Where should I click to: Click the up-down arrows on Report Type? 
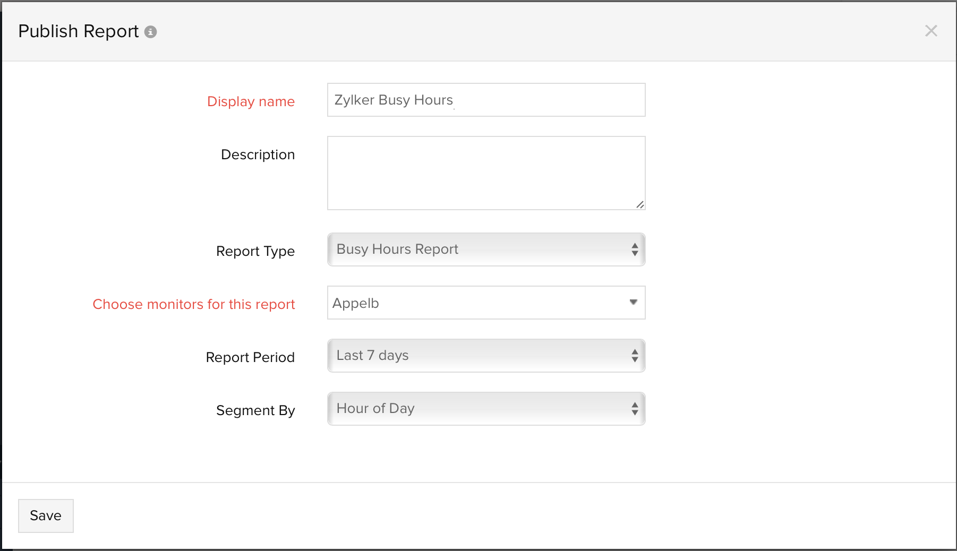click(635, 249)
